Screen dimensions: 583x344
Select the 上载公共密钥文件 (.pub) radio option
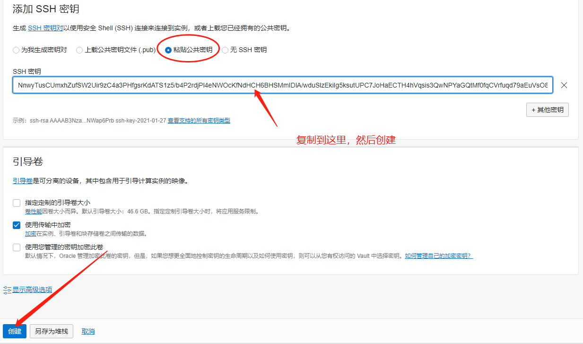pyautogui.click(x=79, y=50)
